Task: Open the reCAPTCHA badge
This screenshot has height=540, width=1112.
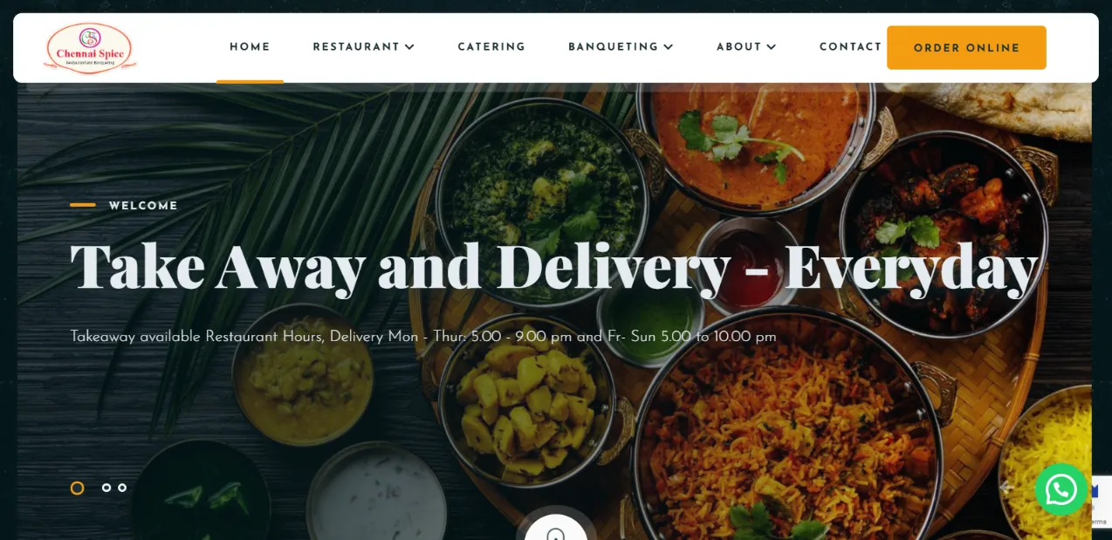Action: point(1099,502)
